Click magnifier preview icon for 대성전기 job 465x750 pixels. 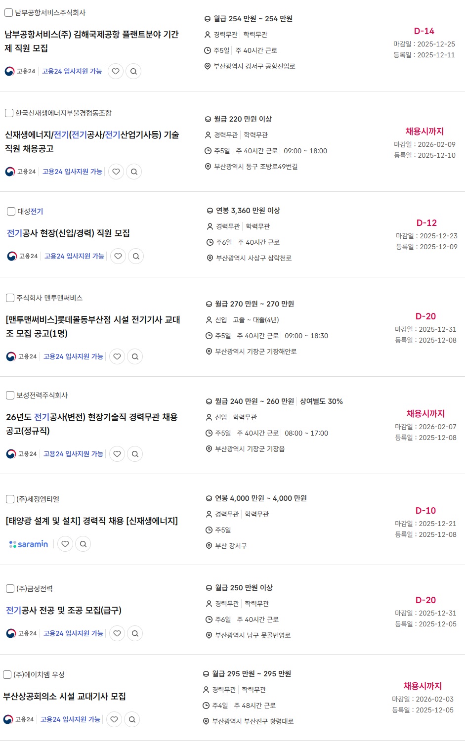point(136,256)
